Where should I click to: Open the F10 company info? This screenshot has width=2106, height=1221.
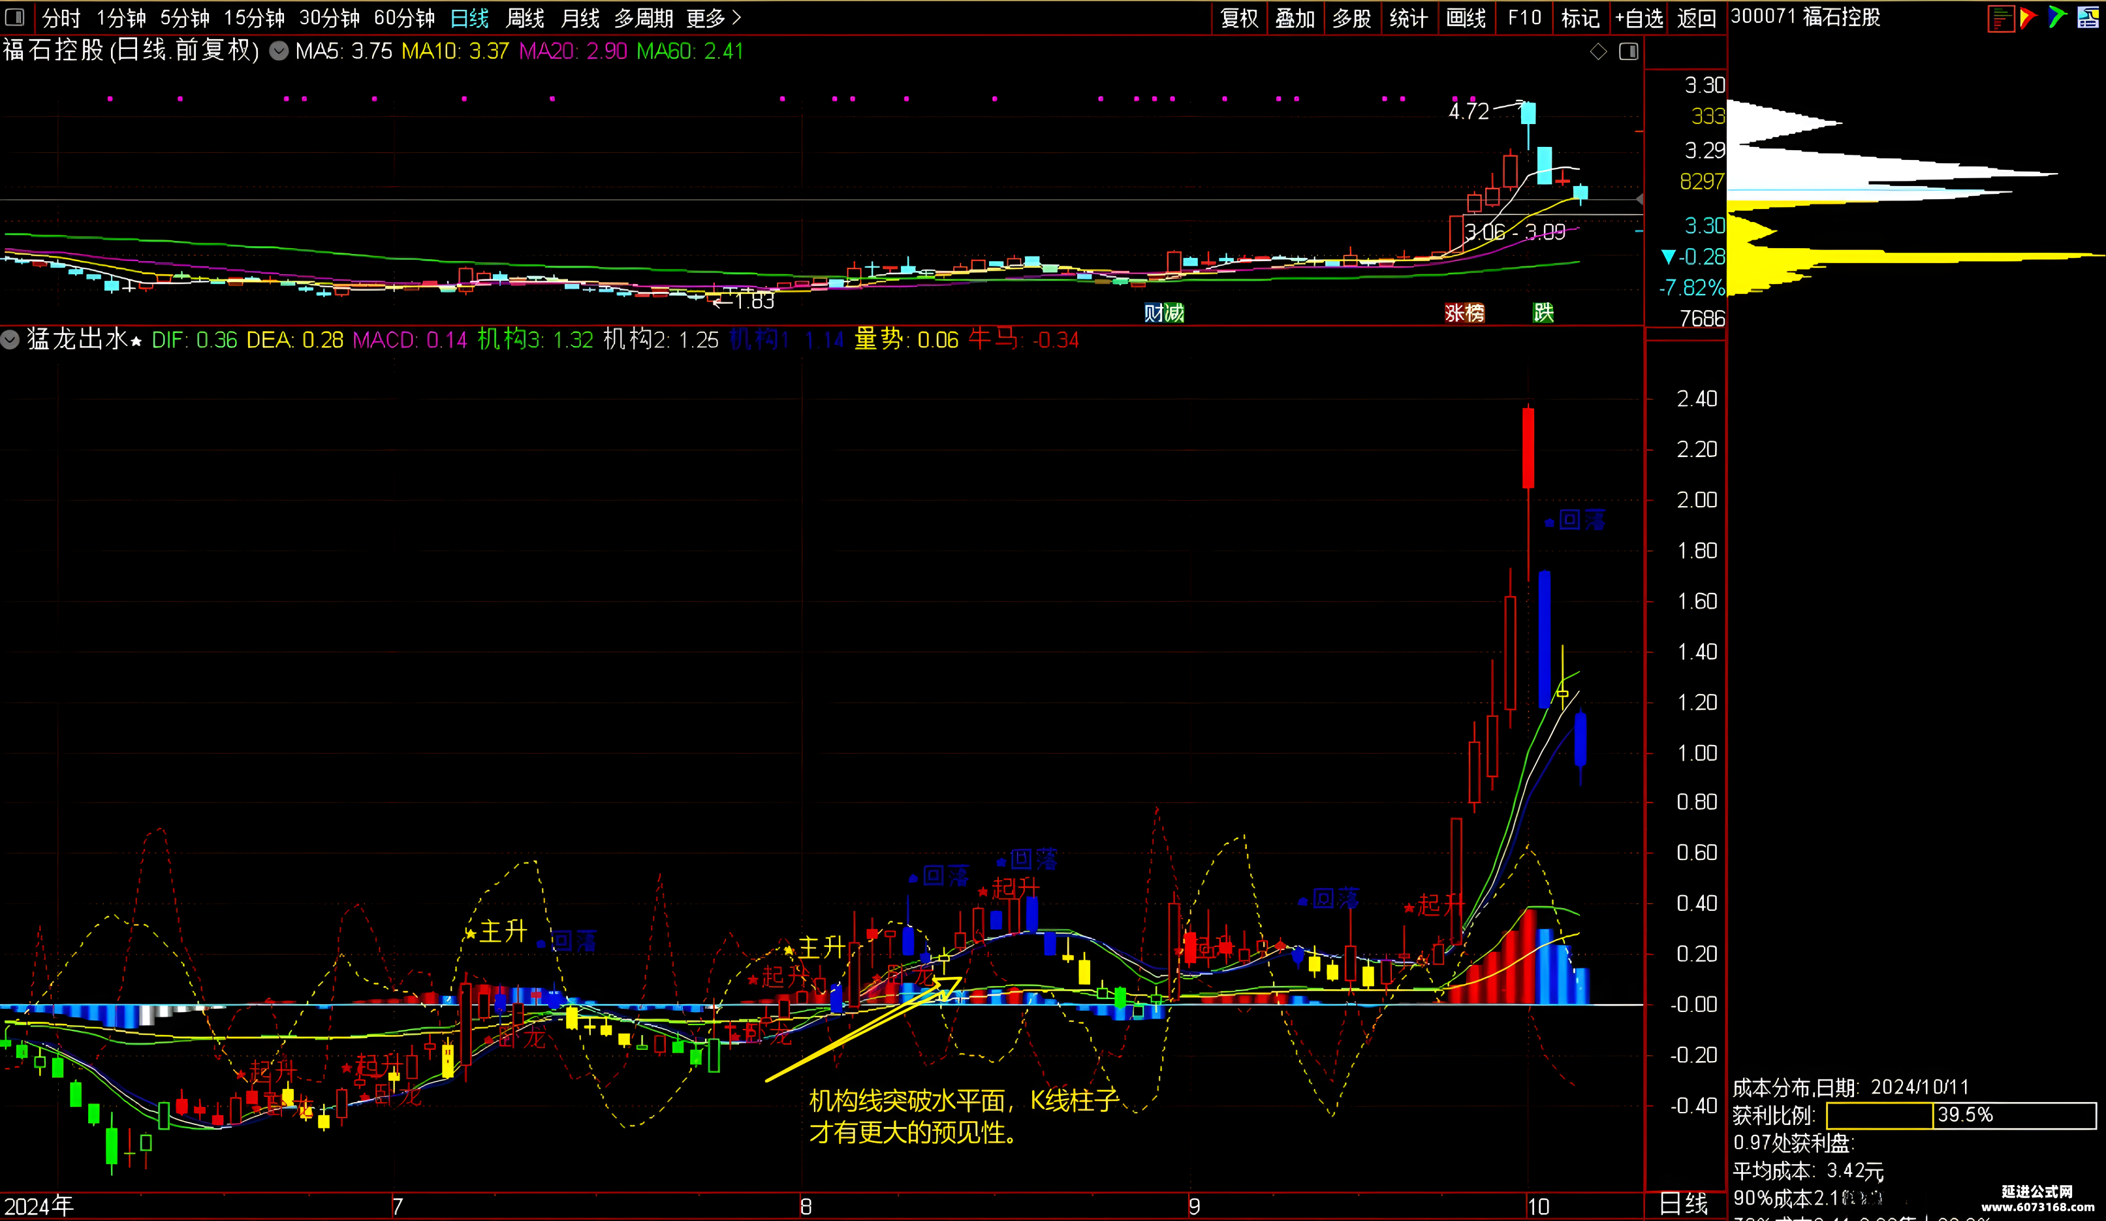(x=1524, y=18)
